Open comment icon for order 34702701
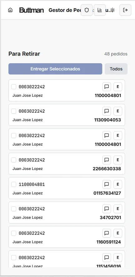This screenshot has height=277, width=135. 107,208
